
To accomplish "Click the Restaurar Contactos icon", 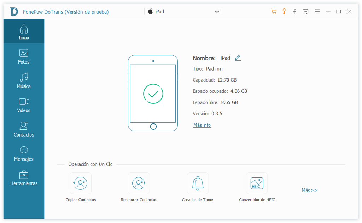I will 139,183.
